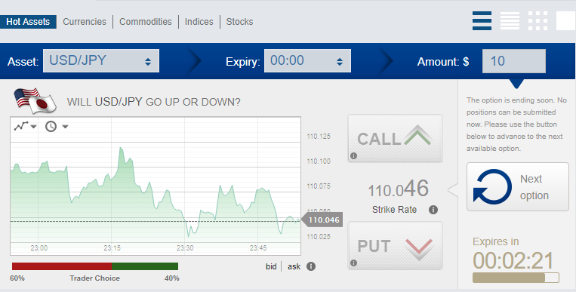Screen dimensions: 576x292
Task: Open the Commodities tab
Action: [146, 22]
